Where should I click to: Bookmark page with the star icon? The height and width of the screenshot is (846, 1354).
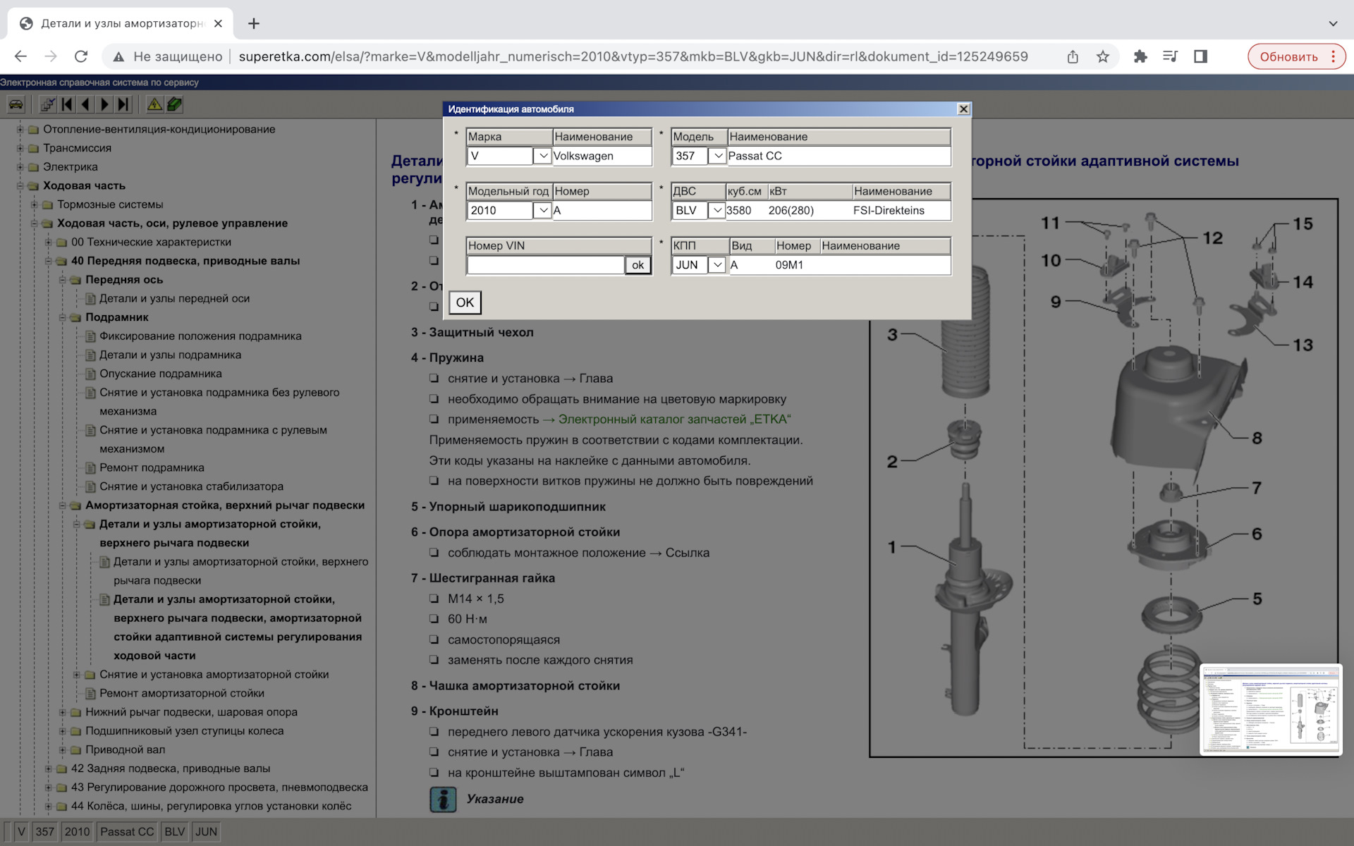click(1103, 56)
